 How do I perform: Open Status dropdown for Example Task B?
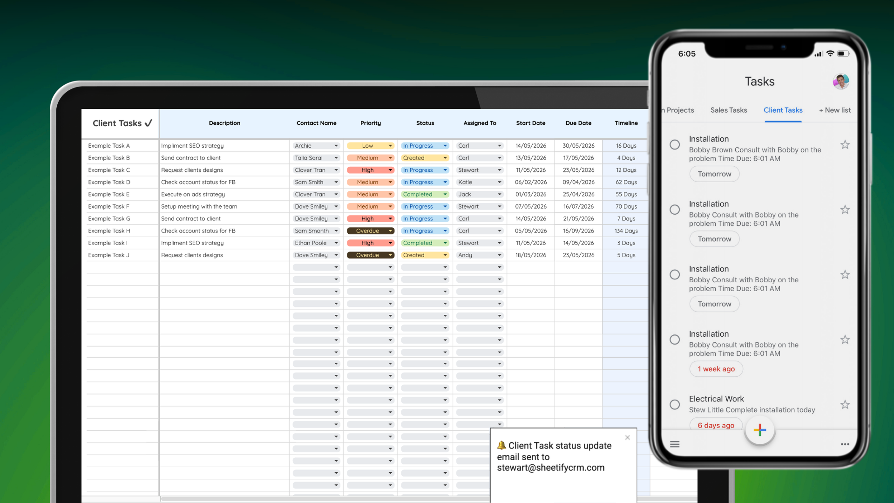pos(425,158)
